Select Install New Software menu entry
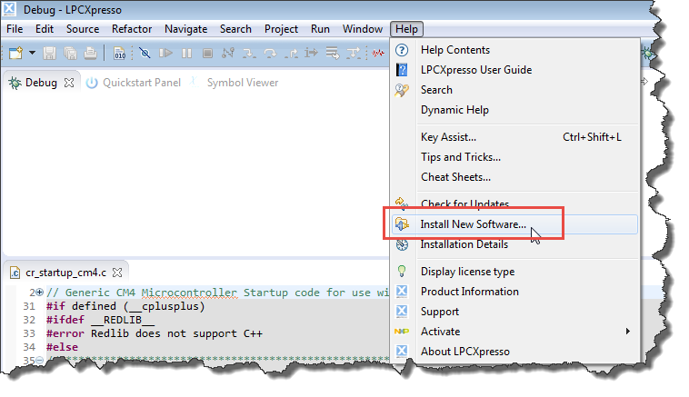The image size is (689, 397). pos(473,224)
